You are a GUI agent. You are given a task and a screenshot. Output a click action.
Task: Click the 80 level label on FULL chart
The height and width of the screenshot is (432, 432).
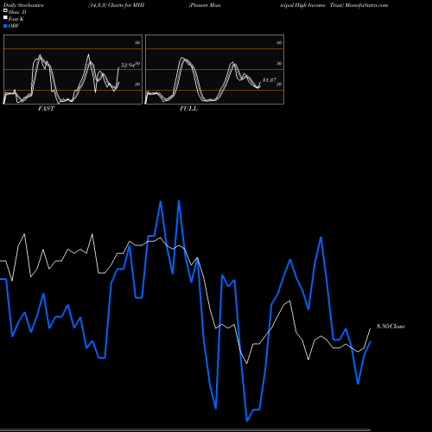click(279, 42)
